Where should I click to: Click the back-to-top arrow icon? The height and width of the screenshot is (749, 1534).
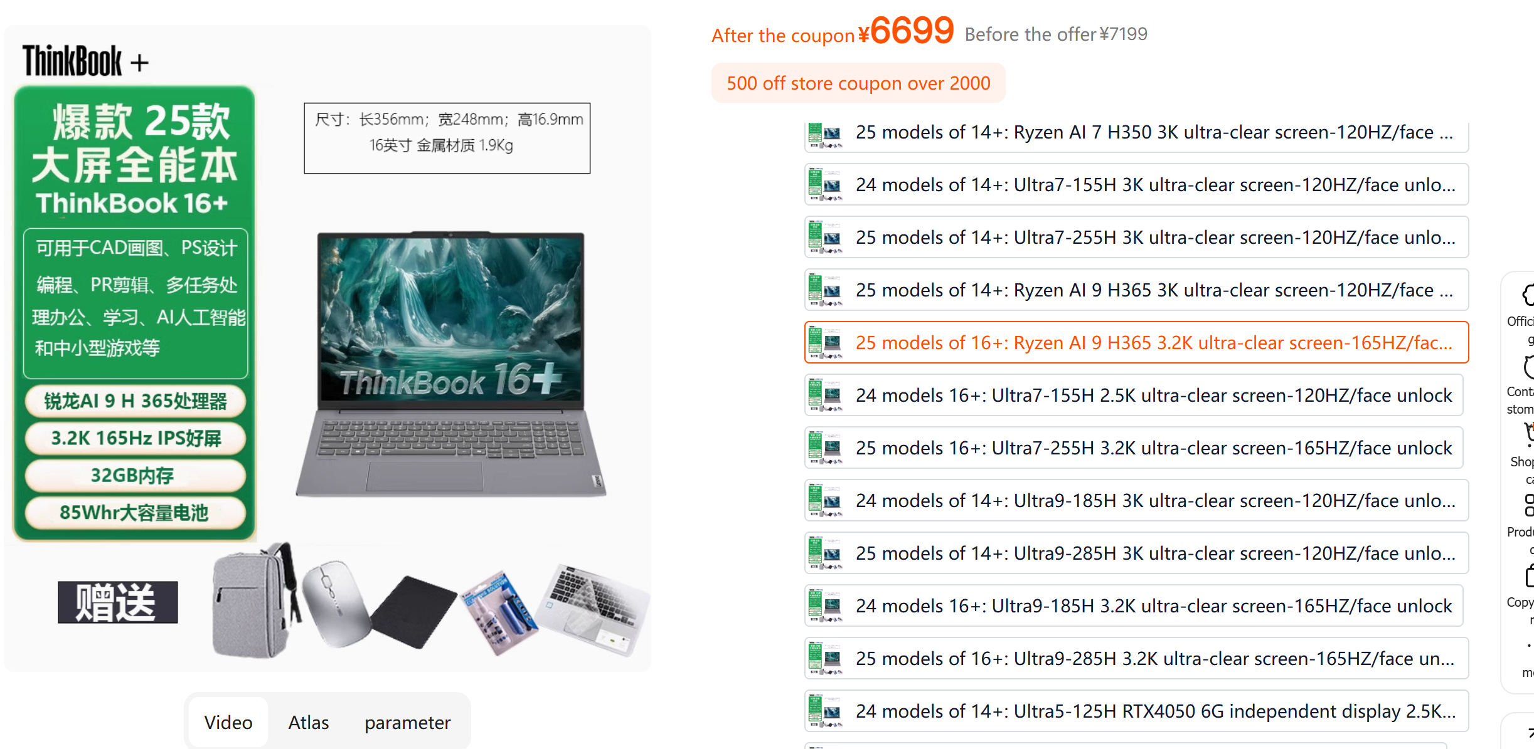click(1530, 731)
